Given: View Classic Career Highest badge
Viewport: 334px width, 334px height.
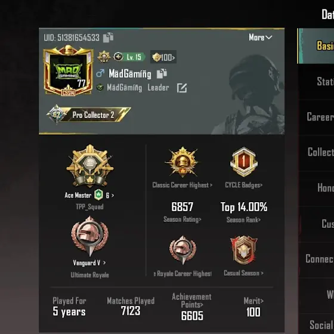Looking at the screenshot, I should pos(183,162).
